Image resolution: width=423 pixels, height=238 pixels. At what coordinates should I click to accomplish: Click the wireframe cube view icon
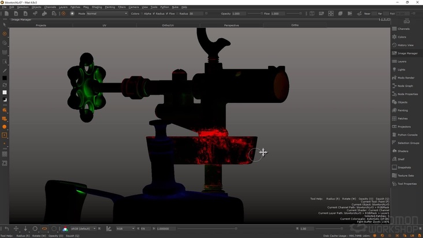pos(312,13)
